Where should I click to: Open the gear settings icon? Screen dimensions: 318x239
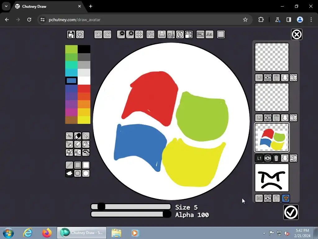click(x=80, y=34)
